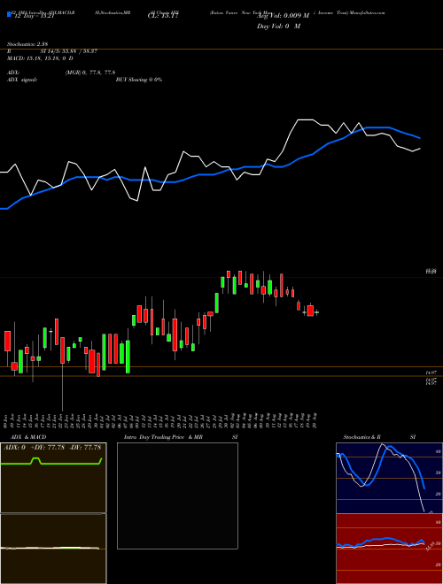
Task: Click inside the empty intraday trading price chart box
Action: (177, 496)
